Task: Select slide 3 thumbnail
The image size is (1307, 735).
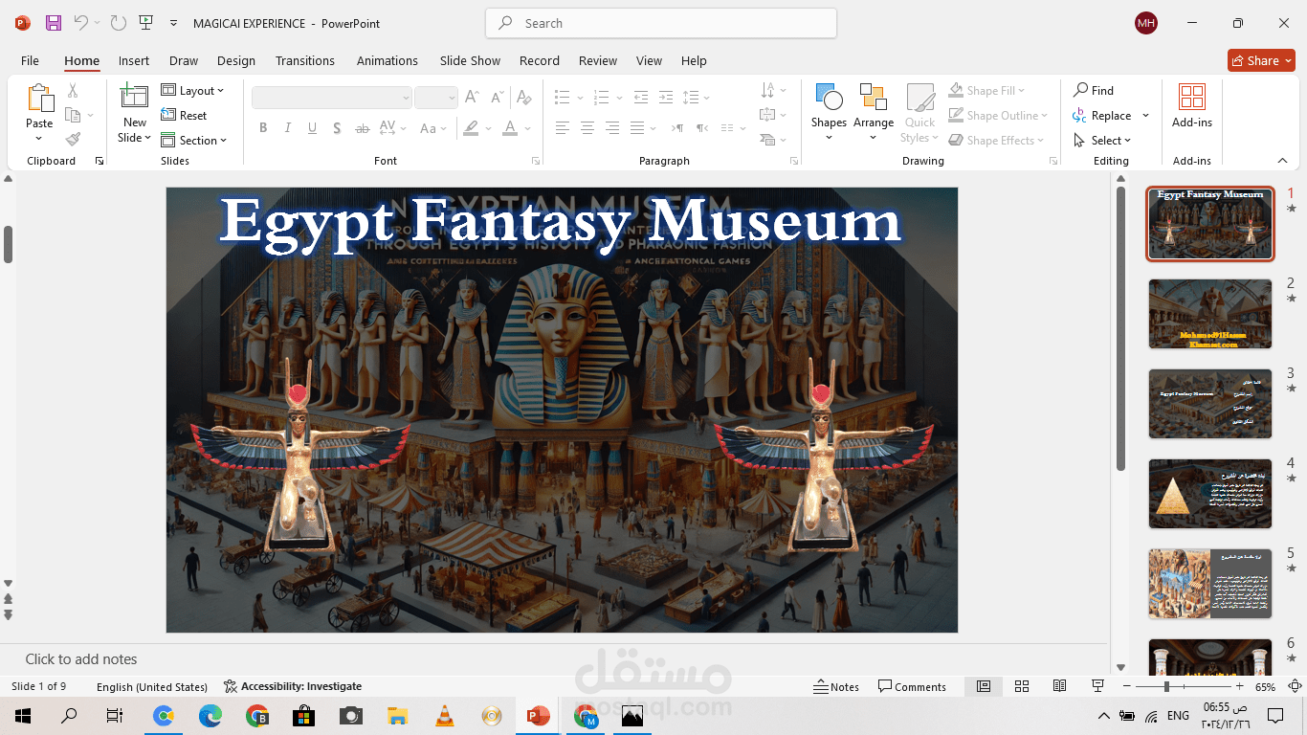Action: [x=1210, y=404]
